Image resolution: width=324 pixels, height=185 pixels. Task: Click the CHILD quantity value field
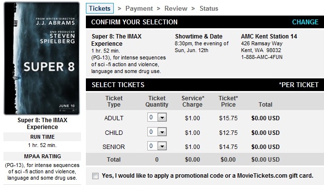pos(153,132)
